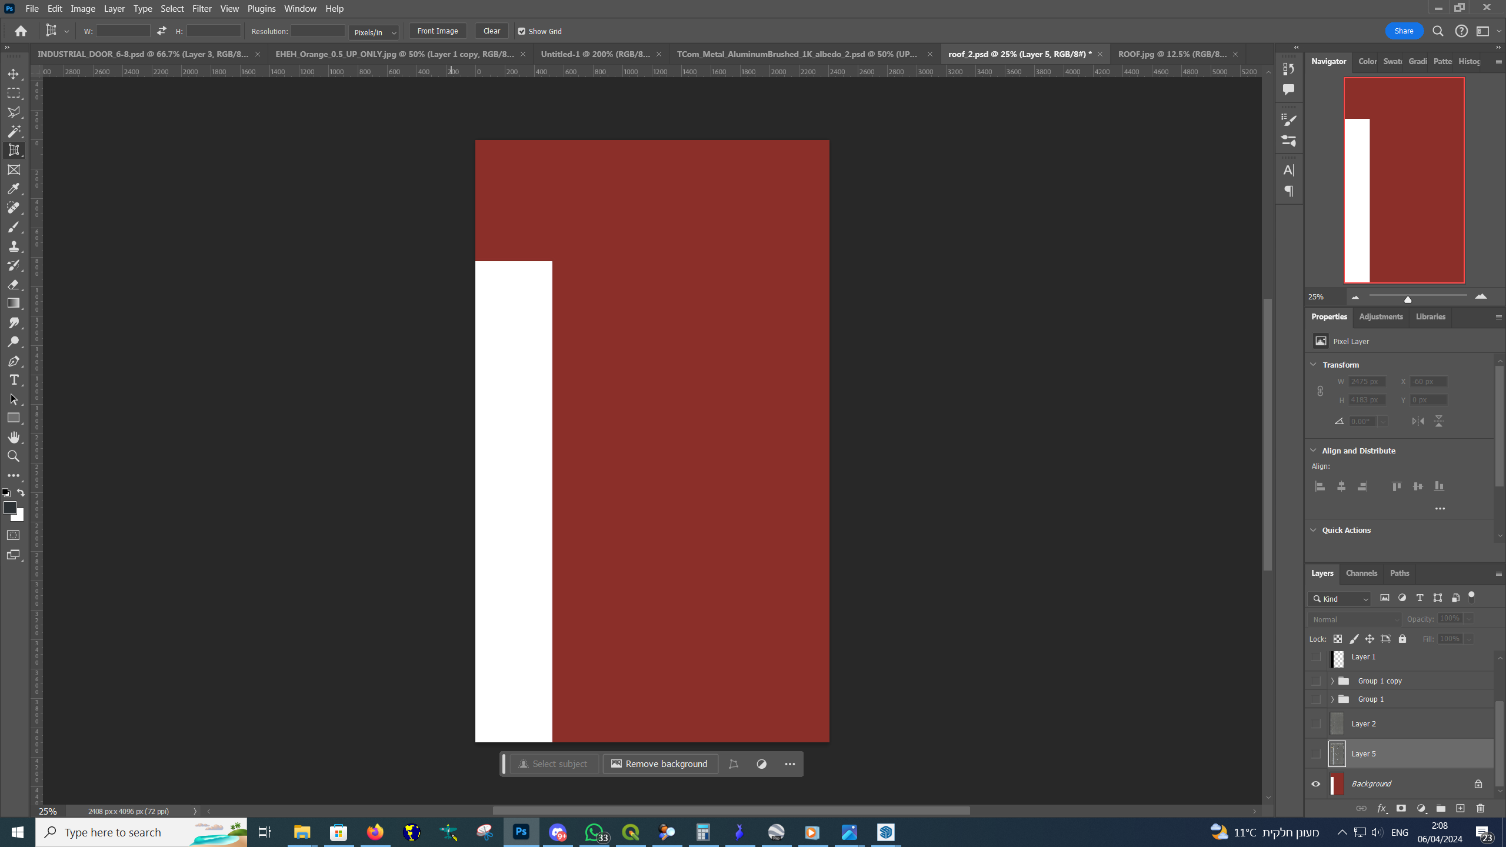This screenshot has height=847, width=1506.
Task: Open the Filter menu
Action: [x=201, y=9]
